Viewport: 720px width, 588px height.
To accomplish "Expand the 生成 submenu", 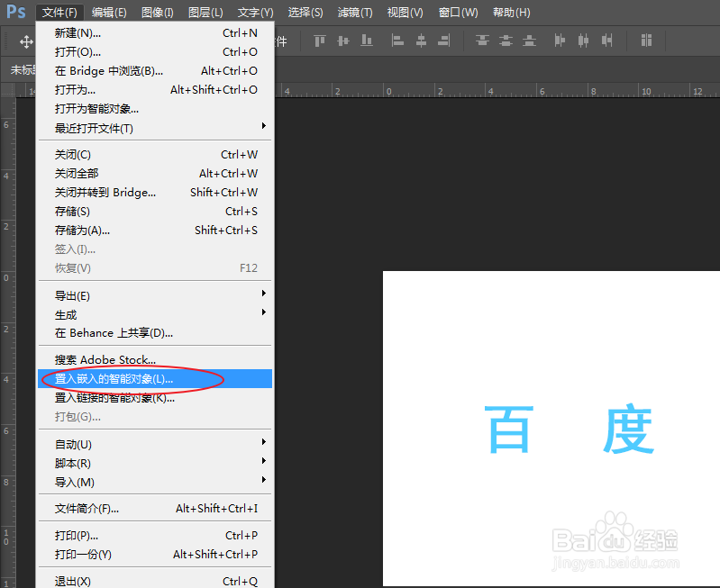I will (x=155, y=314).
